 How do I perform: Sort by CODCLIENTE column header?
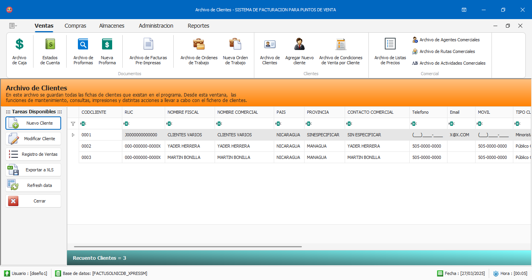[100, 112]
